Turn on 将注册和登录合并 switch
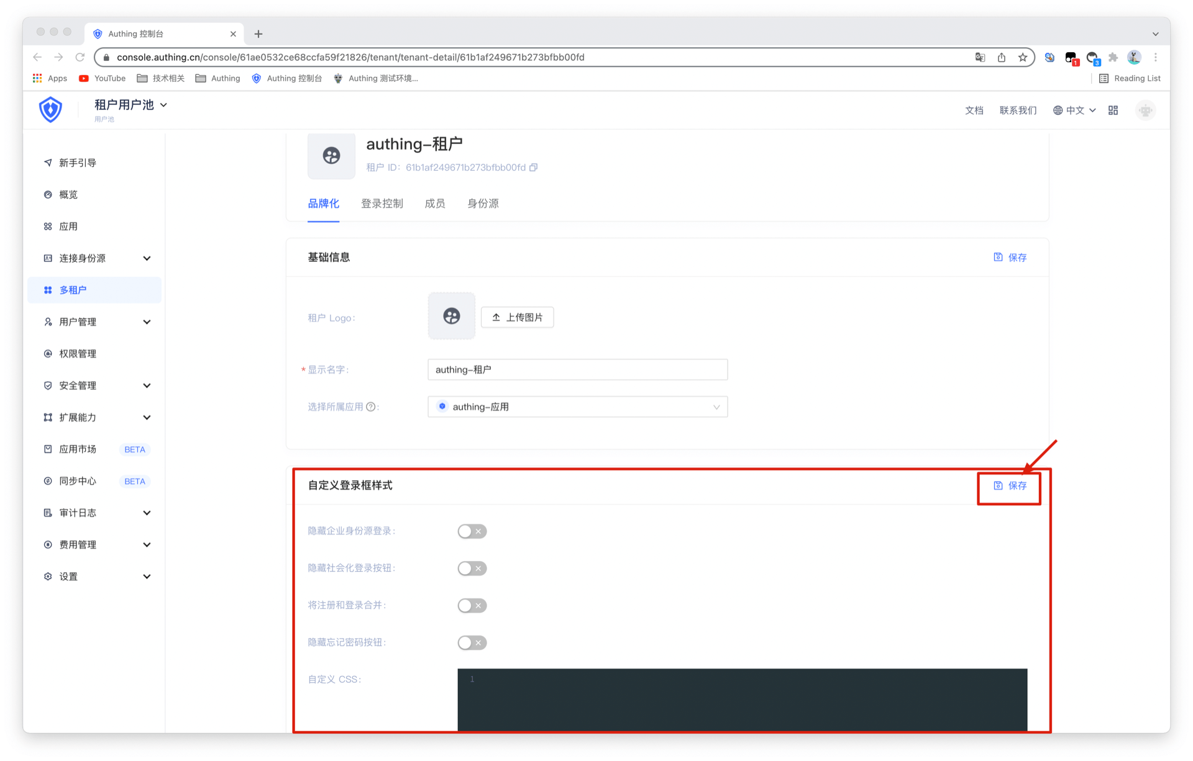 (472, 606)
